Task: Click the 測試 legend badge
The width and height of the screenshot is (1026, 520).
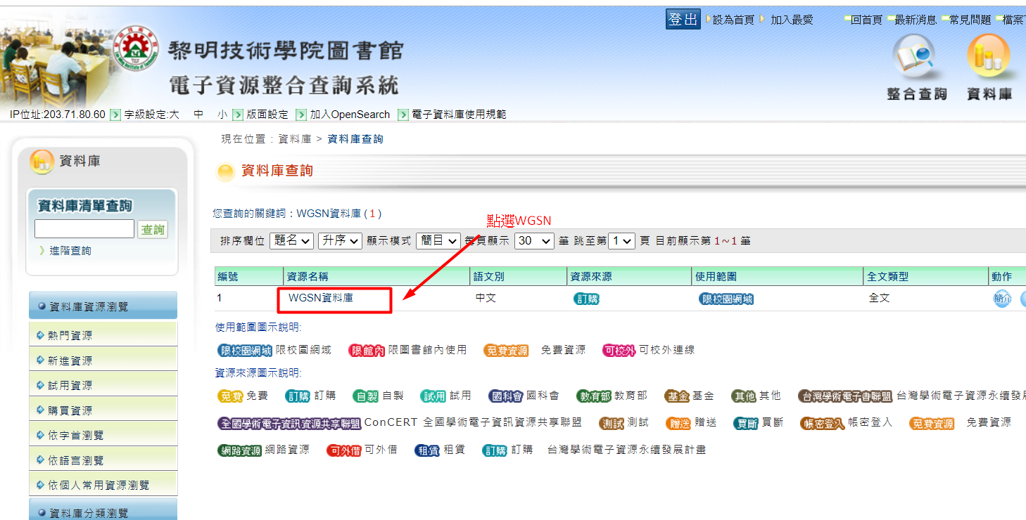Action: click(612, 423)
